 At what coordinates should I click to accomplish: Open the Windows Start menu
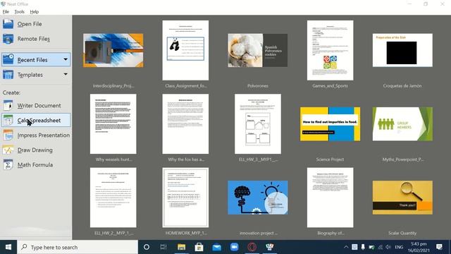[x=8, y=247]
